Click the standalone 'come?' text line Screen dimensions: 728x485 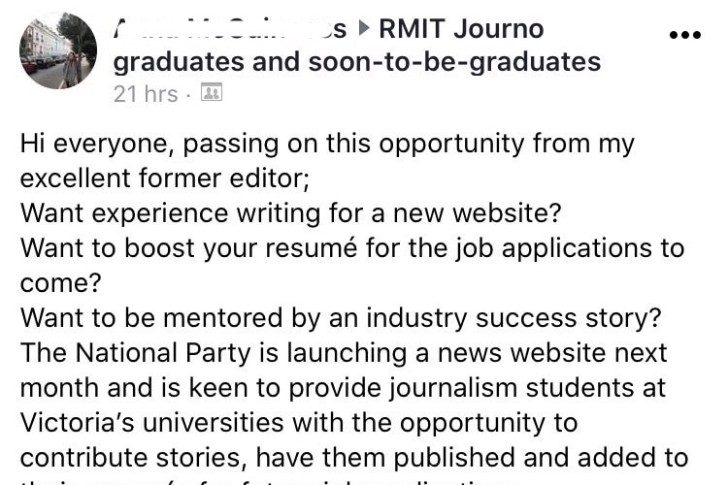click(x=60, y=282)
